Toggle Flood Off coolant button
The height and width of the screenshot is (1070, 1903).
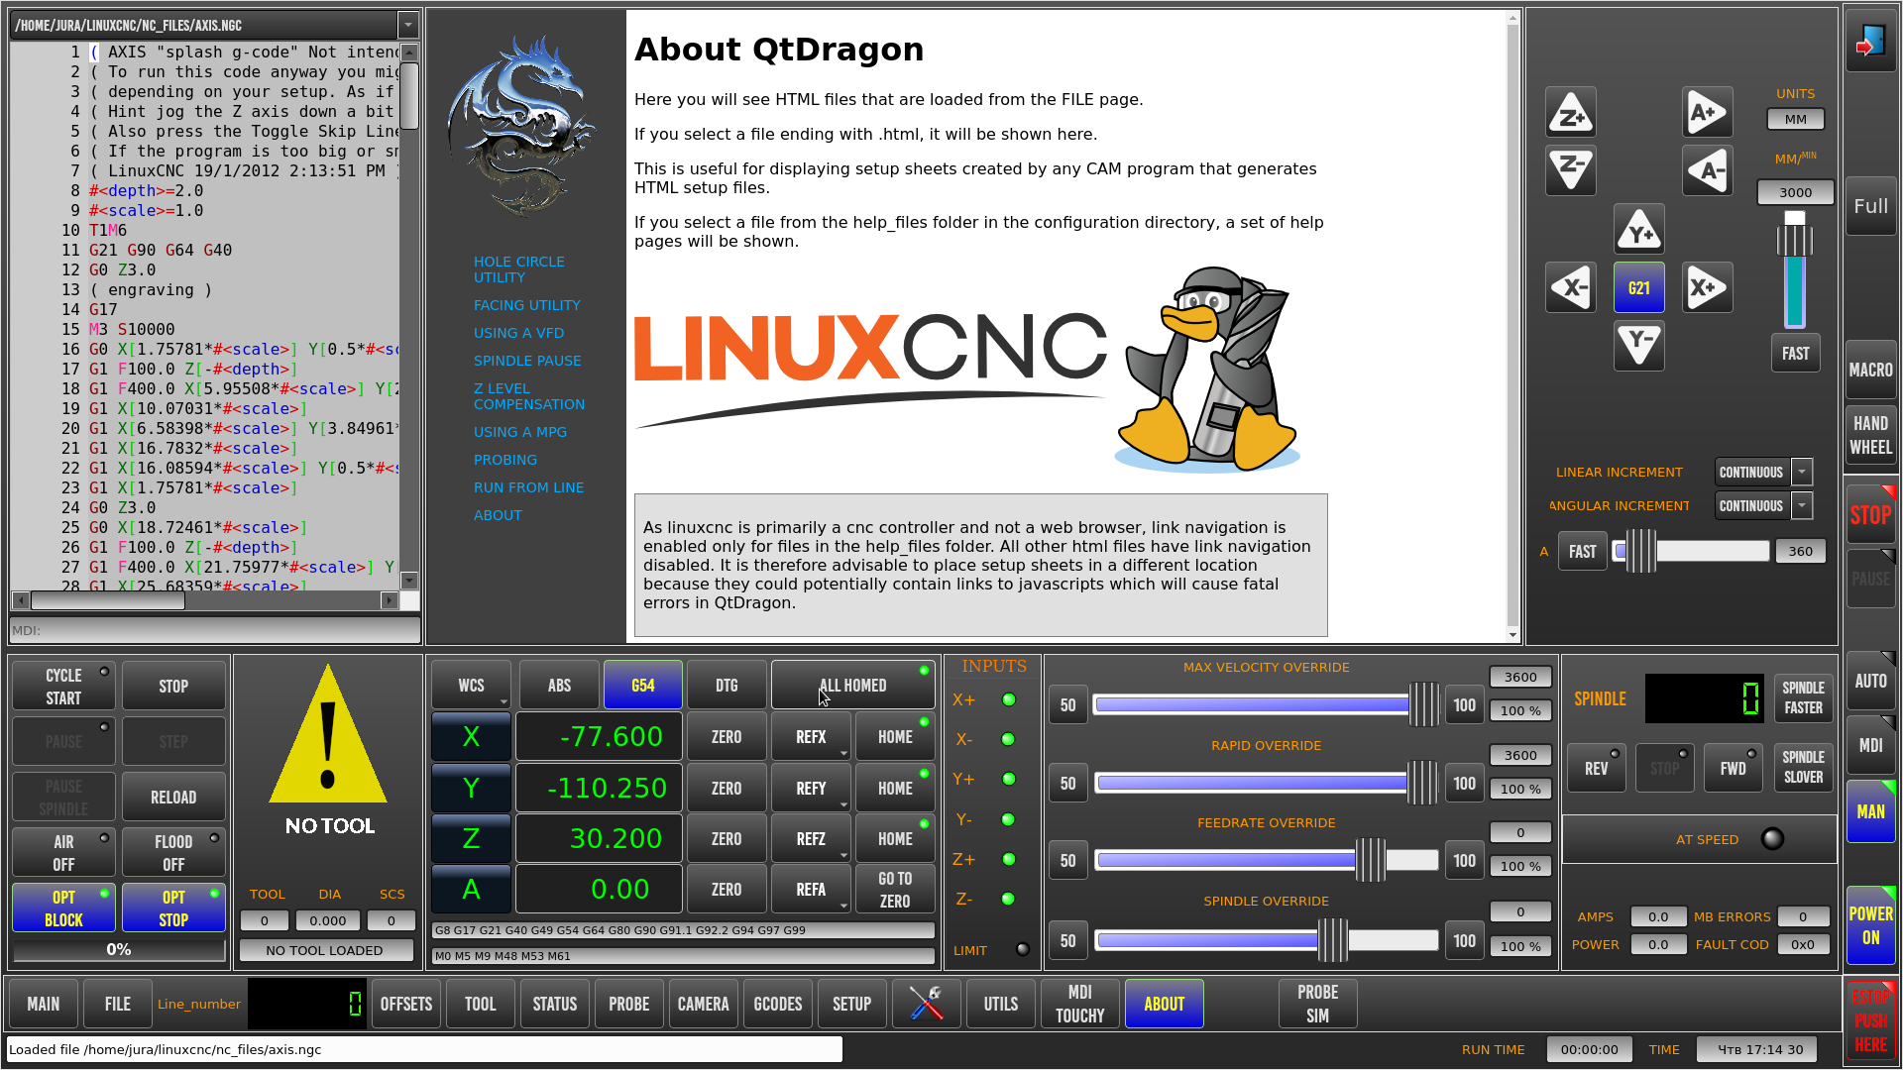point(173,852)
